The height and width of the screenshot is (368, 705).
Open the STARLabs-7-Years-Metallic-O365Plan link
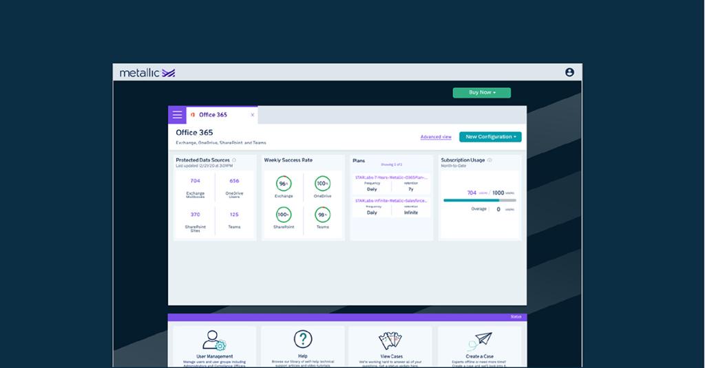click(x=391, y=177)
